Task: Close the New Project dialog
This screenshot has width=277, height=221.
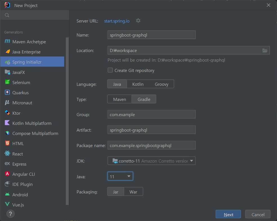Action: pyautogui.click(x=268, y=5)
